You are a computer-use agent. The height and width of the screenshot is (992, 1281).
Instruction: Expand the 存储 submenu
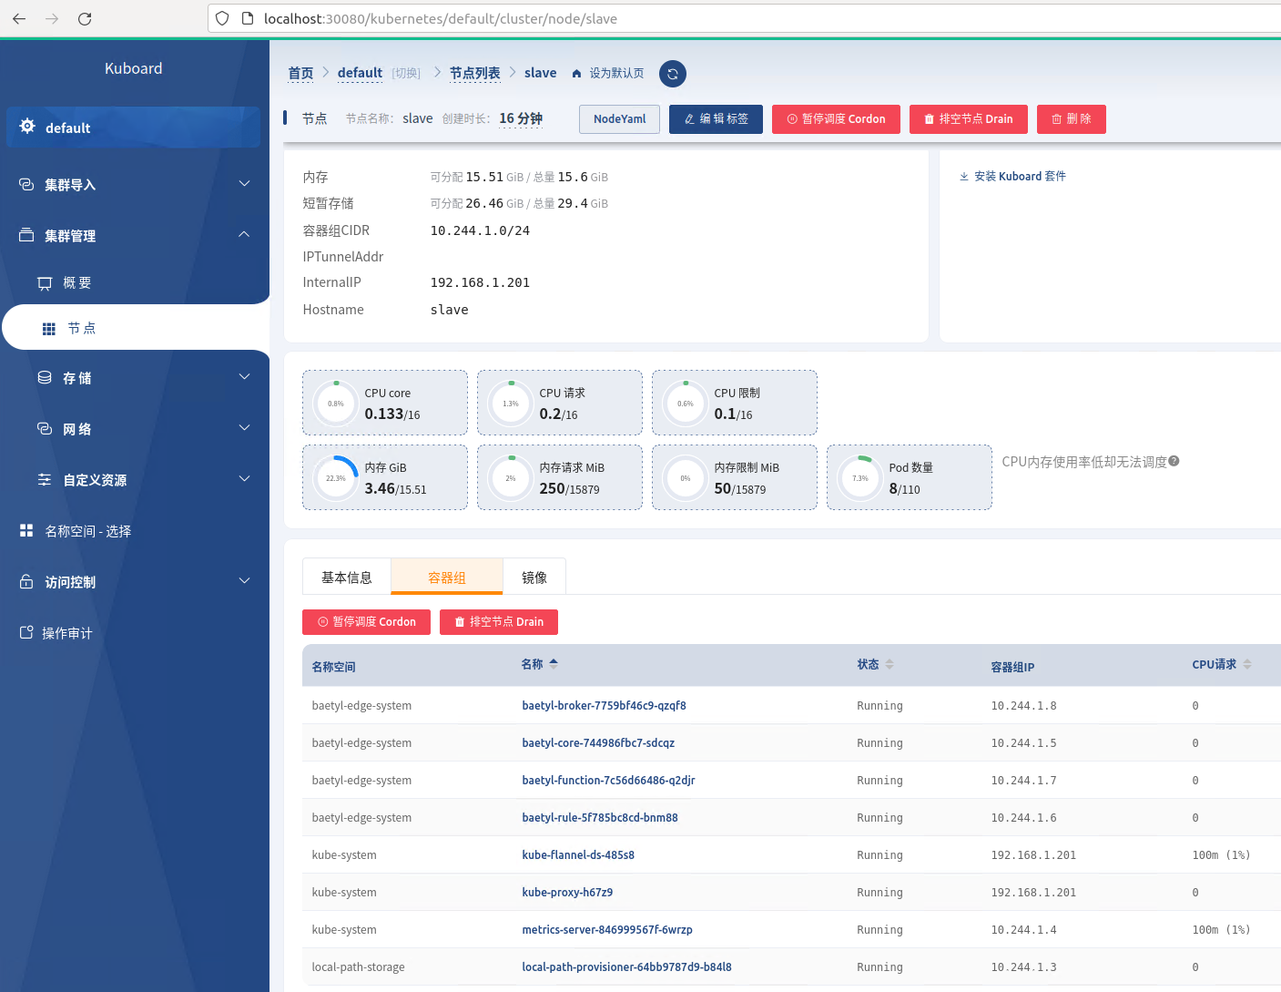[x=135, y=378]
